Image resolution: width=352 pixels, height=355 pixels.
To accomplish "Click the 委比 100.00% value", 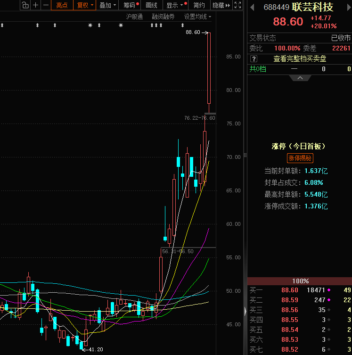I will click(287, 48).
